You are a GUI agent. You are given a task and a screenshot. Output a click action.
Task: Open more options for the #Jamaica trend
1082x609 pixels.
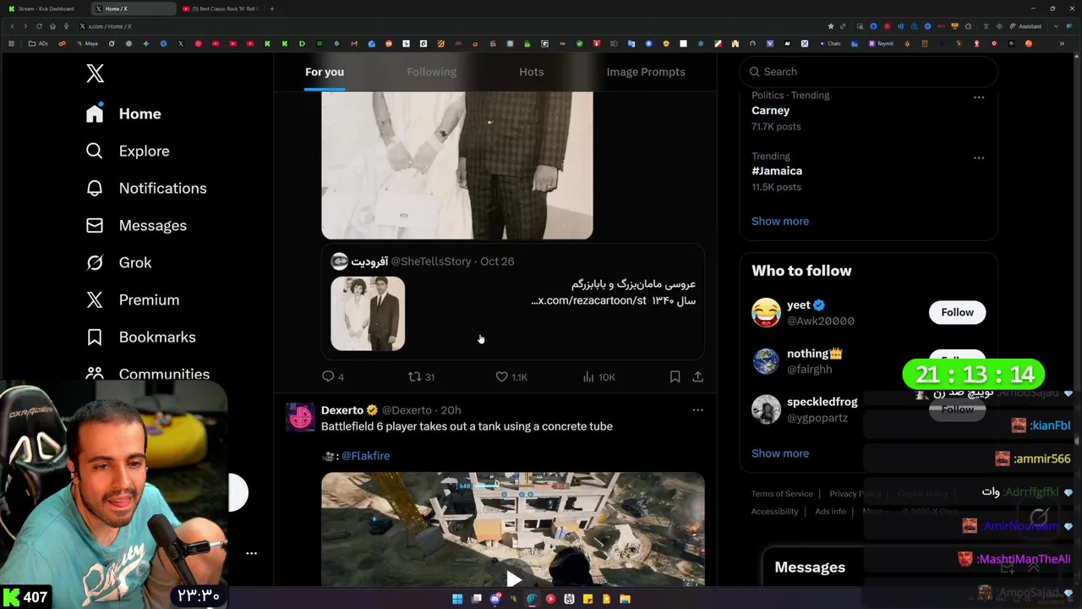click(979, 157)
